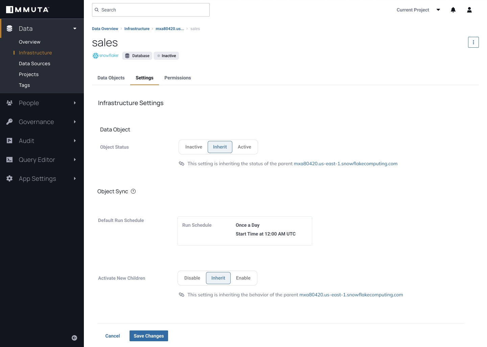Open the three-dot actions menu for sales
The width and height of the screenshot is (487, 347).
(473, 42)
